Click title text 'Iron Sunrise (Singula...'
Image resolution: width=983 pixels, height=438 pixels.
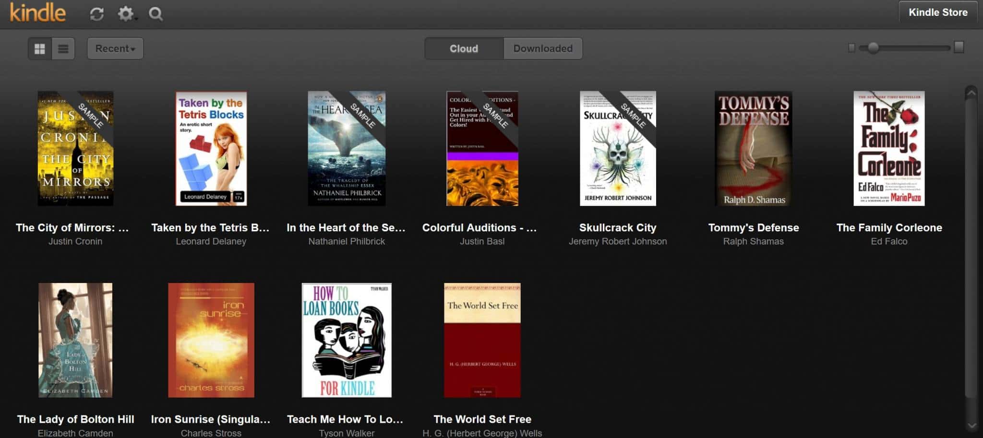[x=211, y=419]
